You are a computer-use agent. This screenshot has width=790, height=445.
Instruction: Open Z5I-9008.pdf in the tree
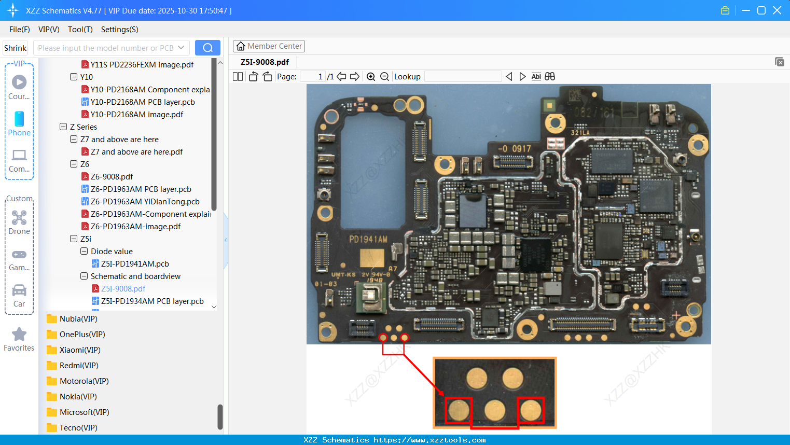[123, 288]
